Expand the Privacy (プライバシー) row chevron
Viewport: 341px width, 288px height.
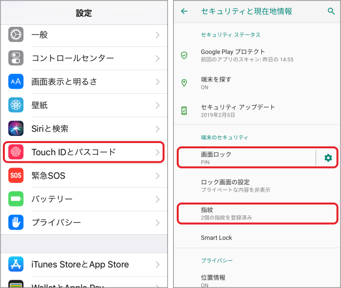tap(158, 223)
